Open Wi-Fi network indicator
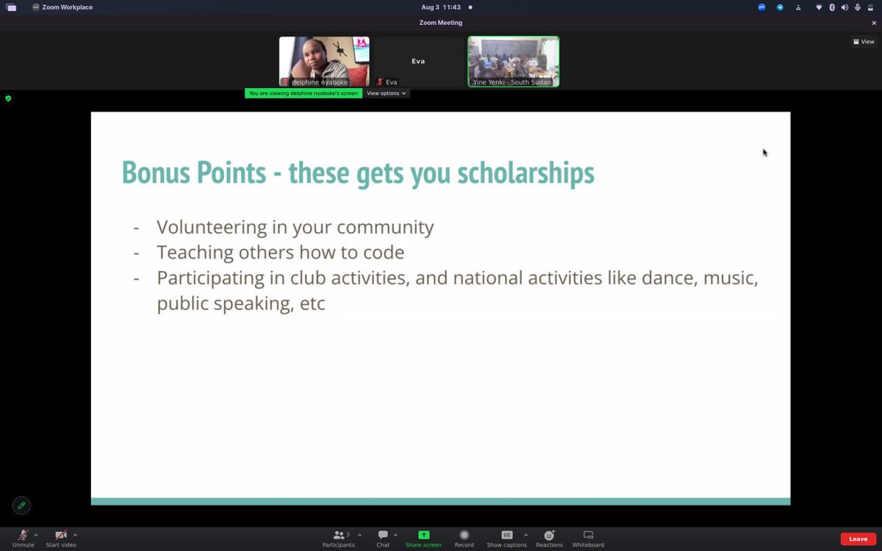The width and height of the screenshot is (882, 551). tap(819, 7)
